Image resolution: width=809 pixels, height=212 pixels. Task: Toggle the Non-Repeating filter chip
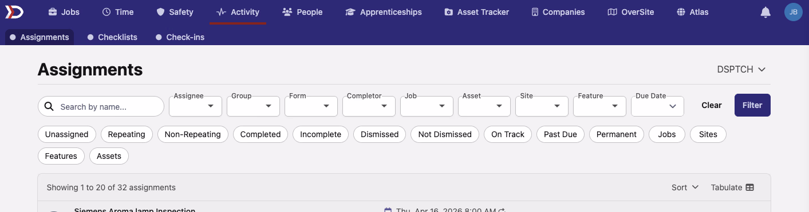coord(193,134)
